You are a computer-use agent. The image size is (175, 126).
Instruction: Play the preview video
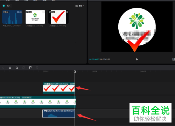point(137,59)
